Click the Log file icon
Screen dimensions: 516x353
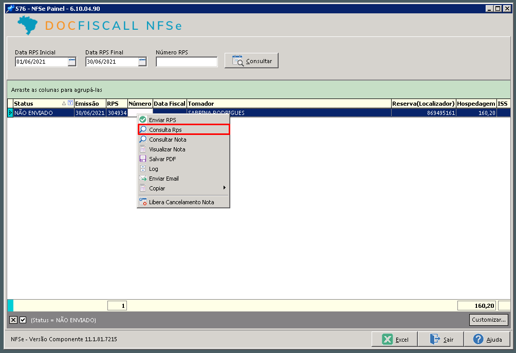(143, 168)
